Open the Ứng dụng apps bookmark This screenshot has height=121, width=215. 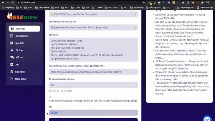coord(8,7)
